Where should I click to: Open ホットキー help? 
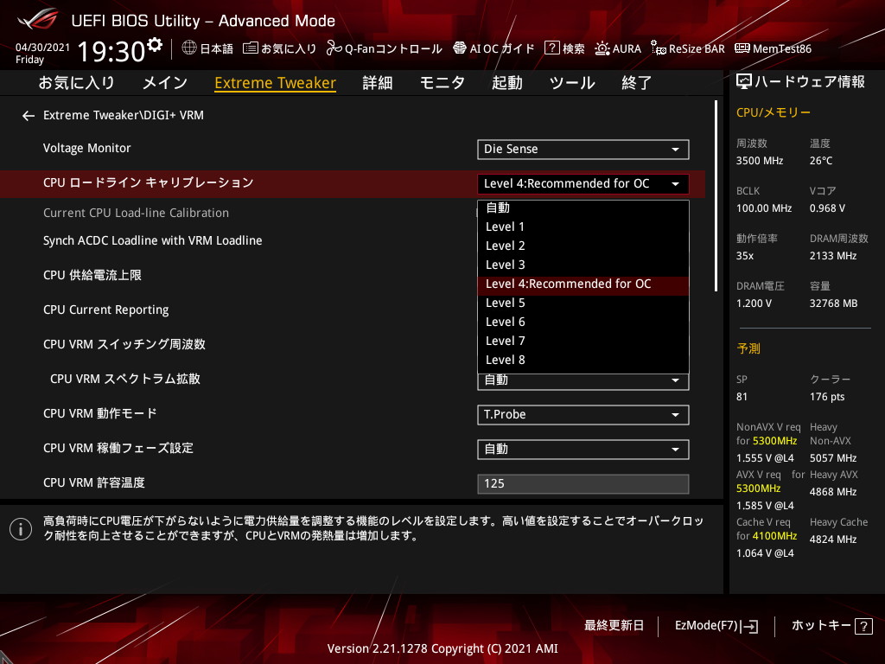(x=831, y=626)
